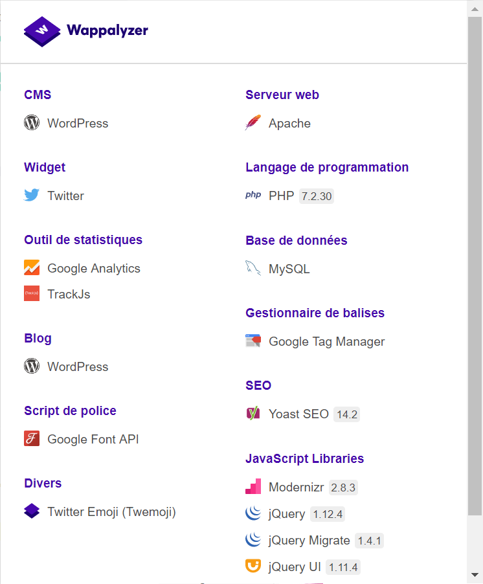
Task: Open the Outil de statistiques category
Action: pos(83,240)
